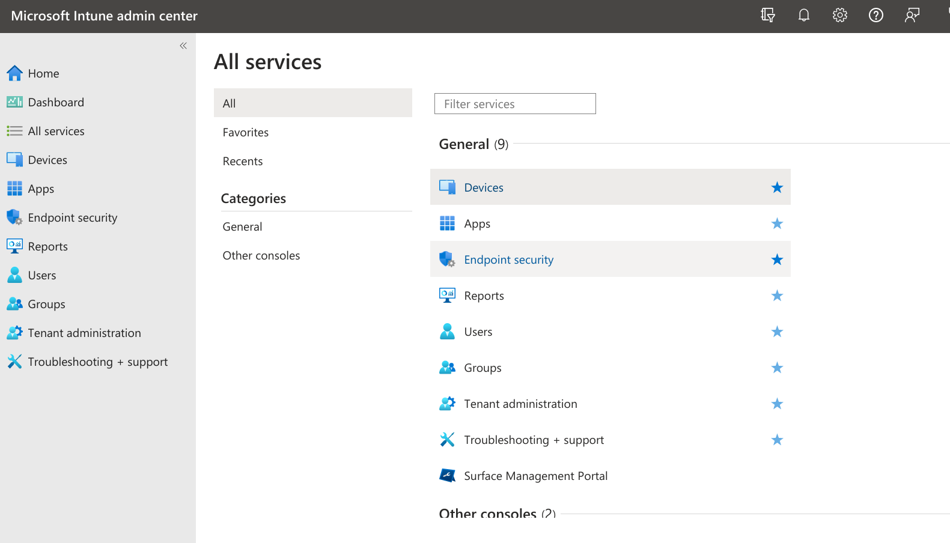Focus the Filter services search box
Viewport: 950px width, 543px height.
515,104
